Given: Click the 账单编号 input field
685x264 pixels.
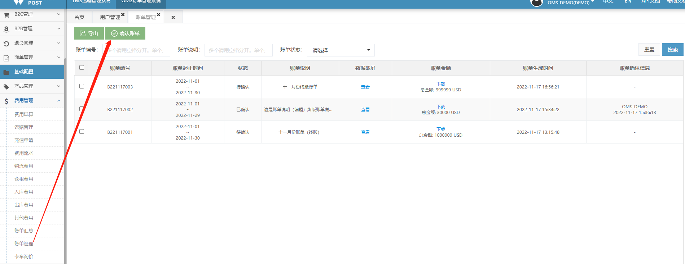Looking at the screenshot, I should pyautogui.click(x=136, y=50).
